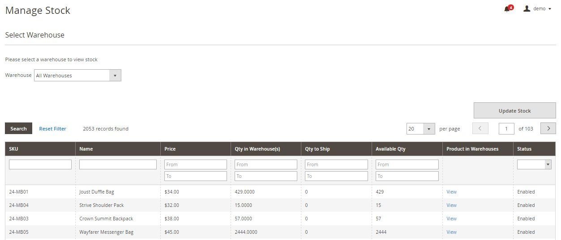Click the Search button

(18, 129)
